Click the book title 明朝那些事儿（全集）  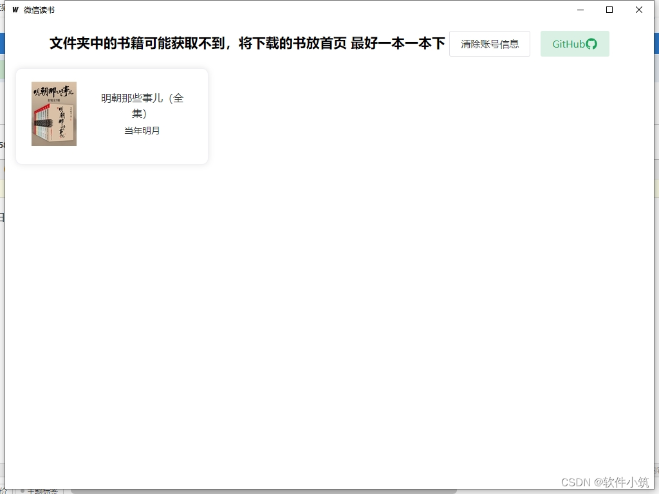[142, 105]
